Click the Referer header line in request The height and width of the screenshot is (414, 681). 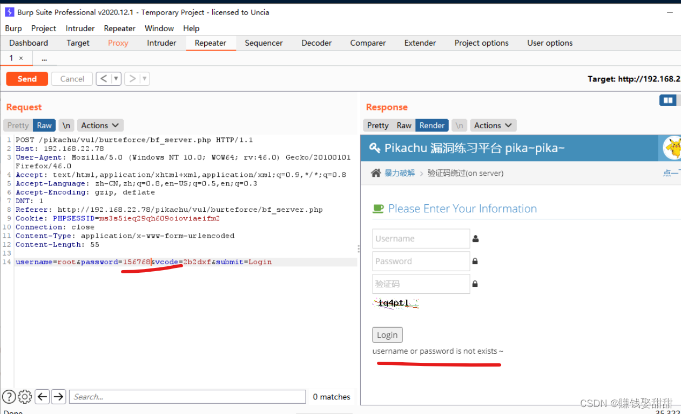pos(169,209)
